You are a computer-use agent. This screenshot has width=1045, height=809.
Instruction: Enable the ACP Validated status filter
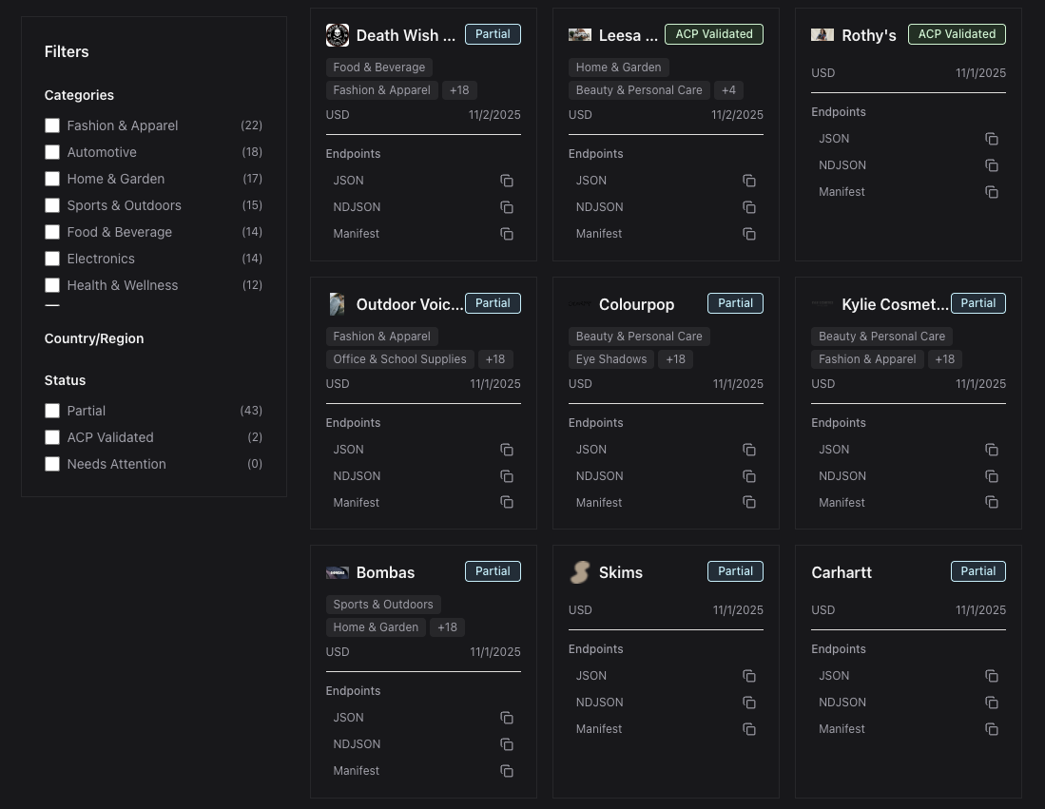point(52,437)
